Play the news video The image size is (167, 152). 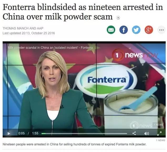tap(9, 134)
